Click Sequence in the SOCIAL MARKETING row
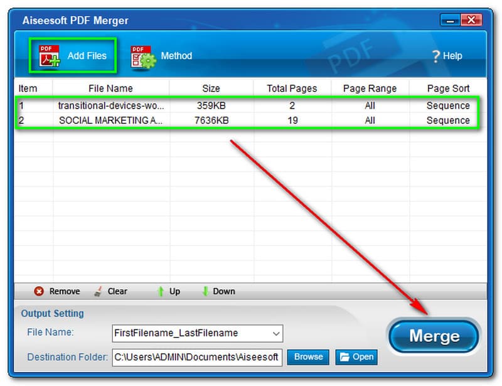 coord(448,121)
